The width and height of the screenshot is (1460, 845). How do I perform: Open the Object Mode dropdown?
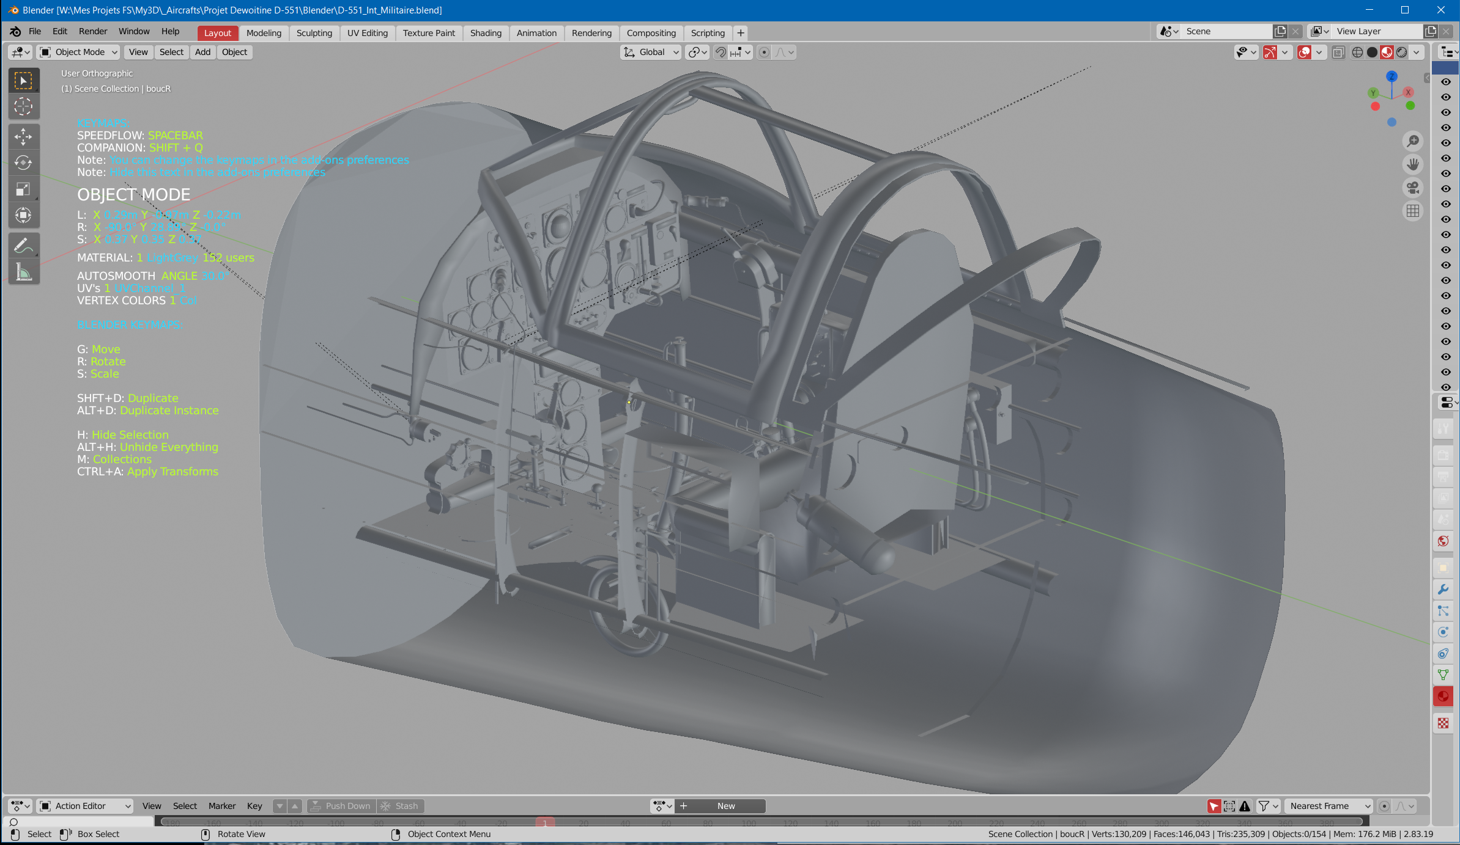pyautogui.click(x=78, y=53)
